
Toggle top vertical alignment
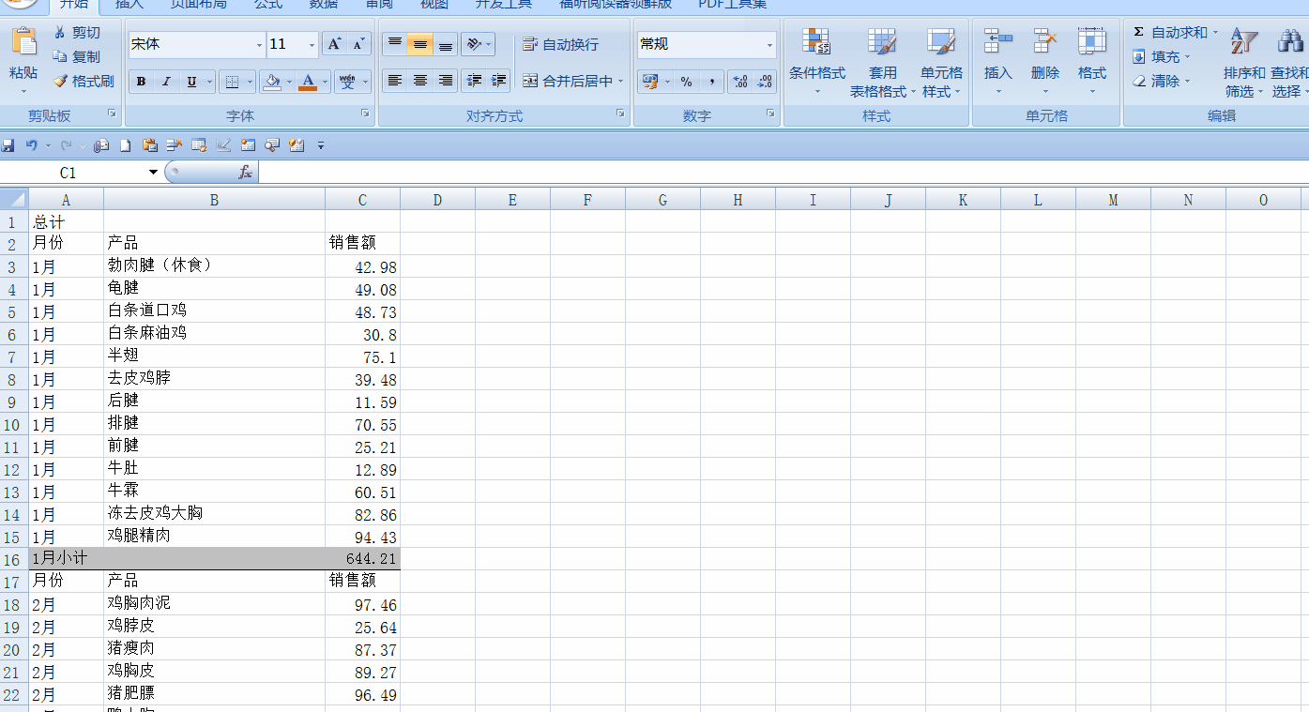395,43
